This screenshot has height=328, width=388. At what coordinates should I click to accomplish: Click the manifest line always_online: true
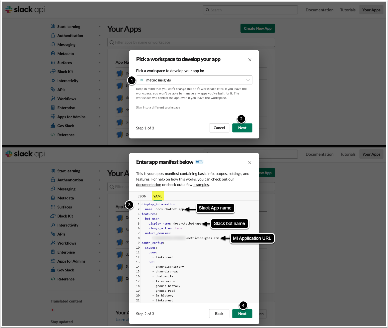click(165, 228)
